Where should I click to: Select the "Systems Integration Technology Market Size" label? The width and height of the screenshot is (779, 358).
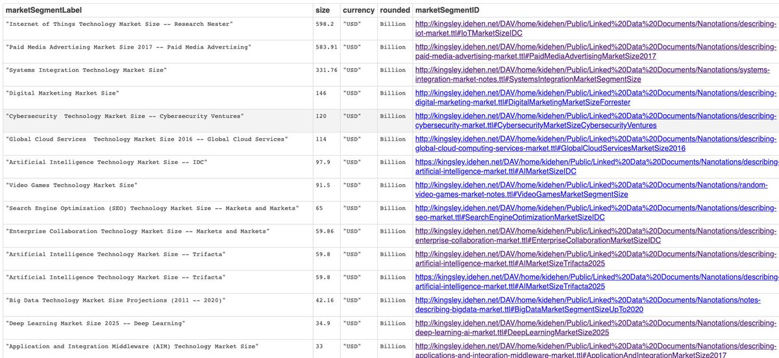(86, 70)
